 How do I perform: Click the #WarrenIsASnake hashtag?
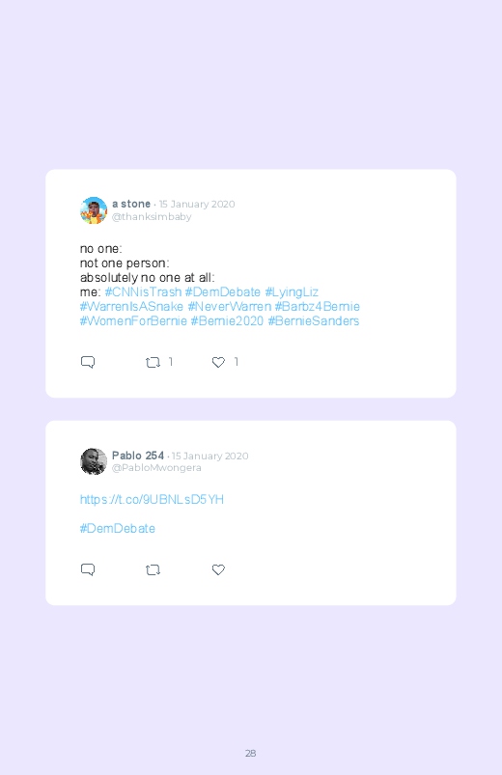click(131, 307)
